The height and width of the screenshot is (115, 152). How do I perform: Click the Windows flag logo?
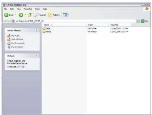[147, 9]
